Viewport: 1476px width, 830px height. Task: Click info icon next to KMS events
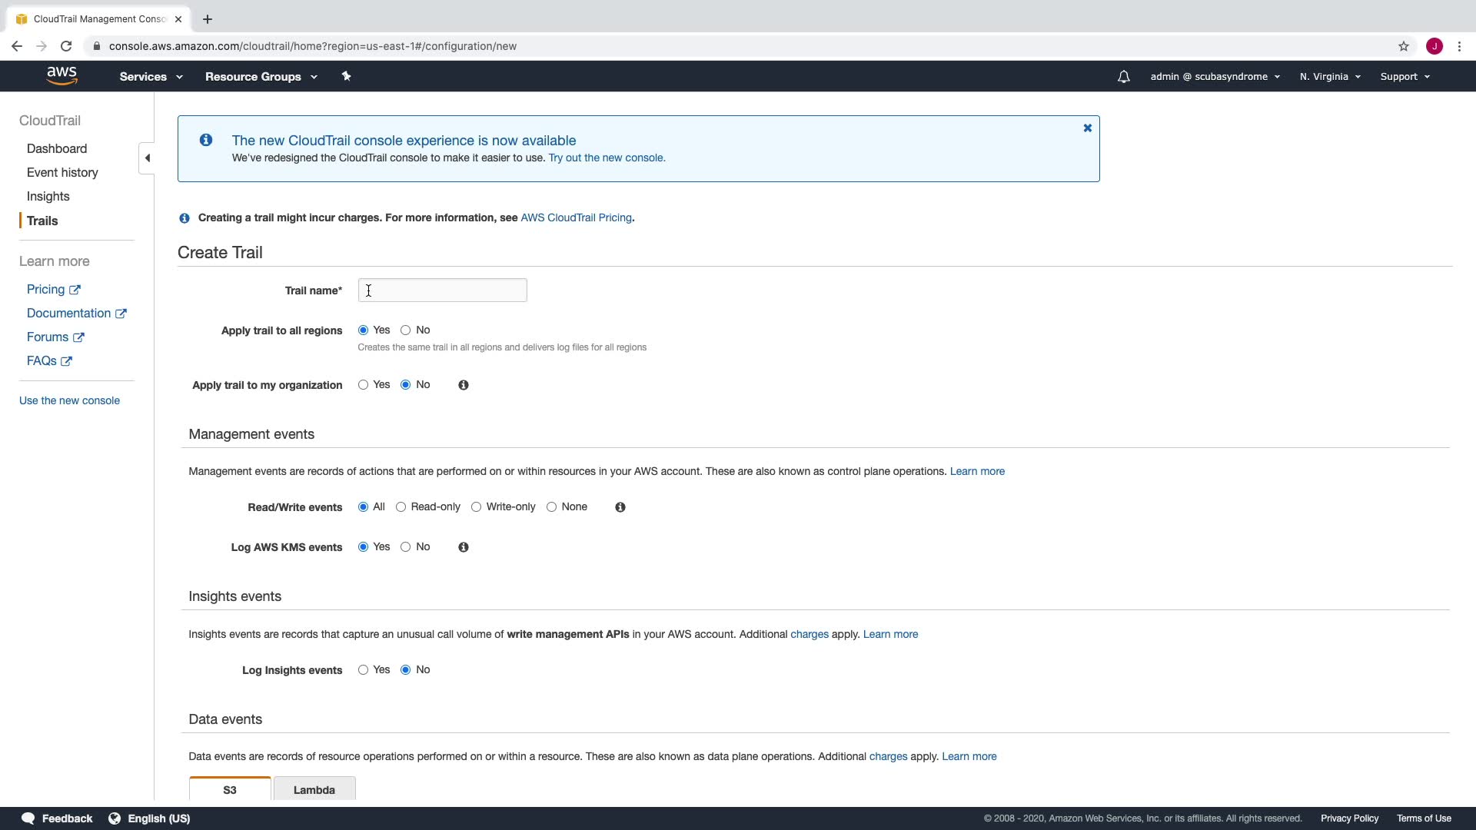(464, 547)
